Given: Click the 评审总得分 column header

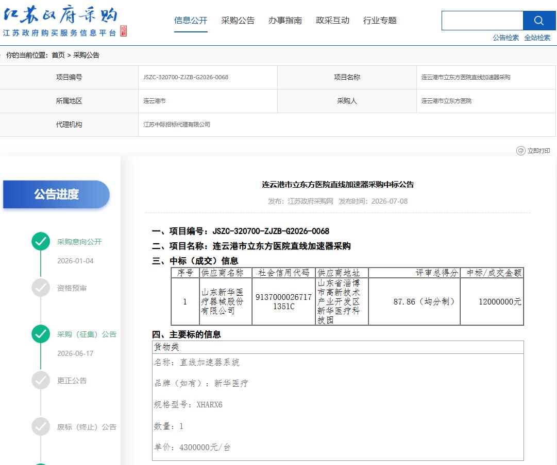Looking at the screenshot, I should [x=414, y=273].
